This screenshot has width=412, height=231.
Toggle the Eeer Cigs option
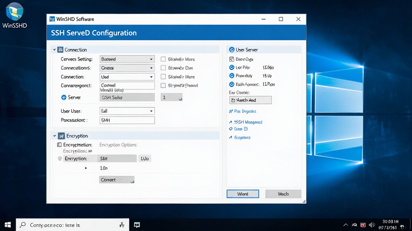231,59
